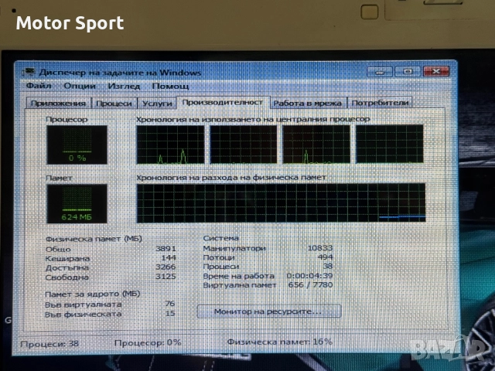This screenshot has height=371, width=495.
Task: Click the second CPU core history graph
Action: (244, 145)
